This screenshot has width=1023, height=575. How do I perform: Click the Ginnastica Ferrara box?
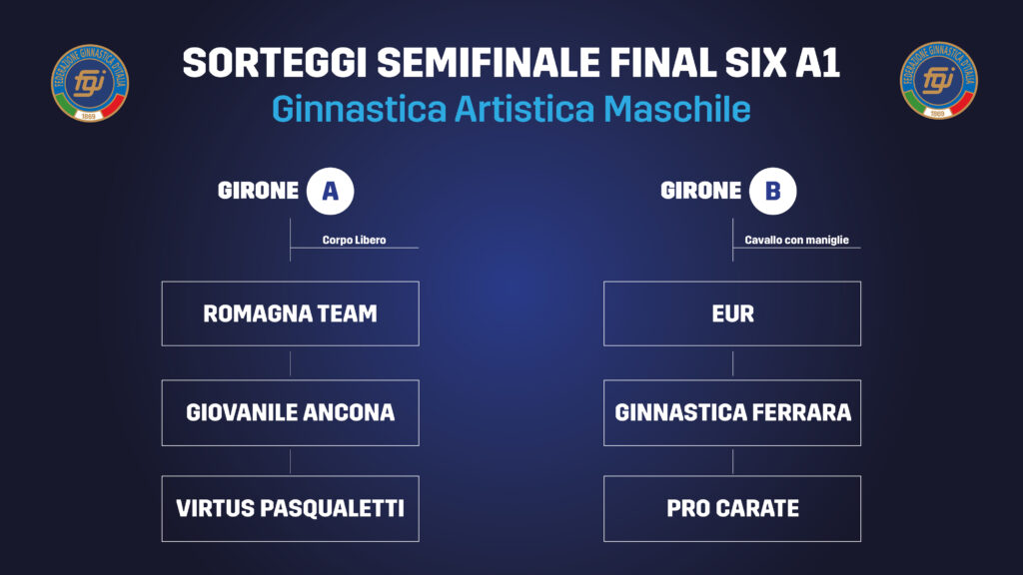coord(732,412)
